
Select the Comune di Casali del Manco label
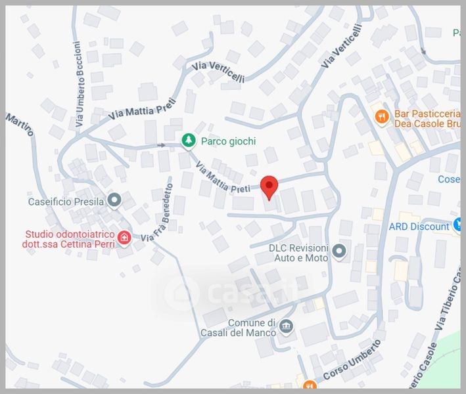[239, 328]
